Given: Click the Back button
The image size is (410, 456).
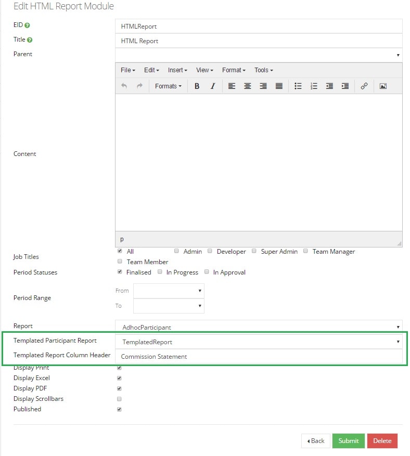Looking at the screenshot, I should click(x=316, y=441).
